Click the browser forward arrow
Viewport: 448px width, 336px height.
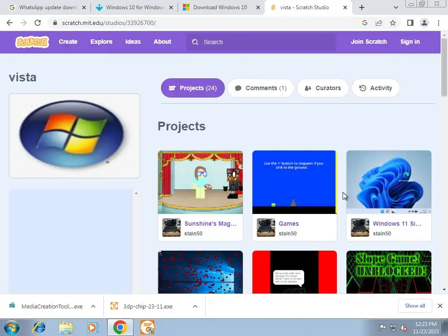coord(24,23)
